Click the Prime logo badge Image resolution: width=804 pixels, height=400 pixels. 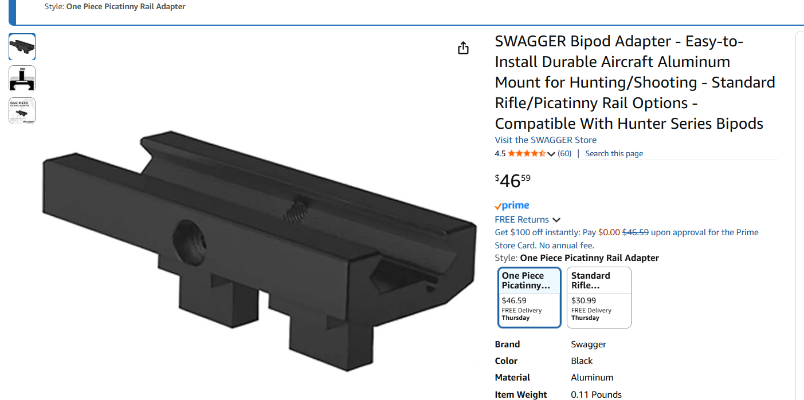coord(512,205)
